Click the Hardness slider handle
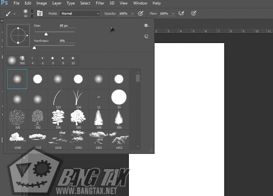Screen dimensions: 273x196 (34, 48)
